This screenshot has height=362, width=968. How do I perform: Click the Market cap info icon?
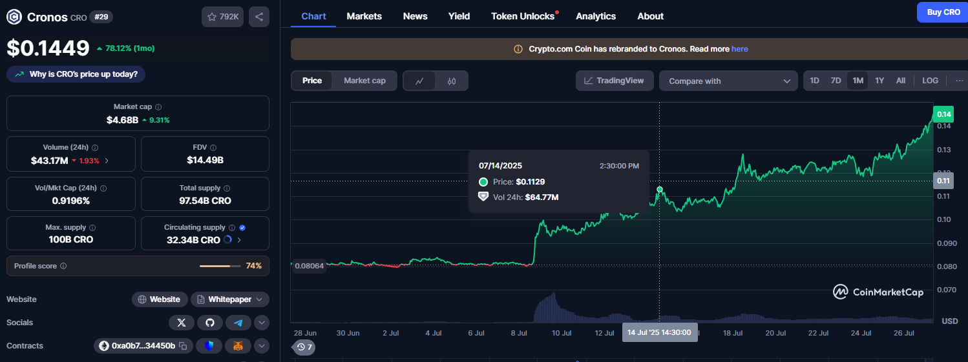tap(158, 107)
